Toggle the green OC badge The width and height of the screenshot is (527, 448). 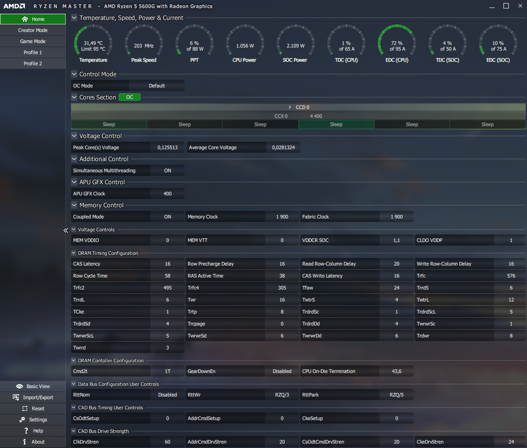coord(129,97)
